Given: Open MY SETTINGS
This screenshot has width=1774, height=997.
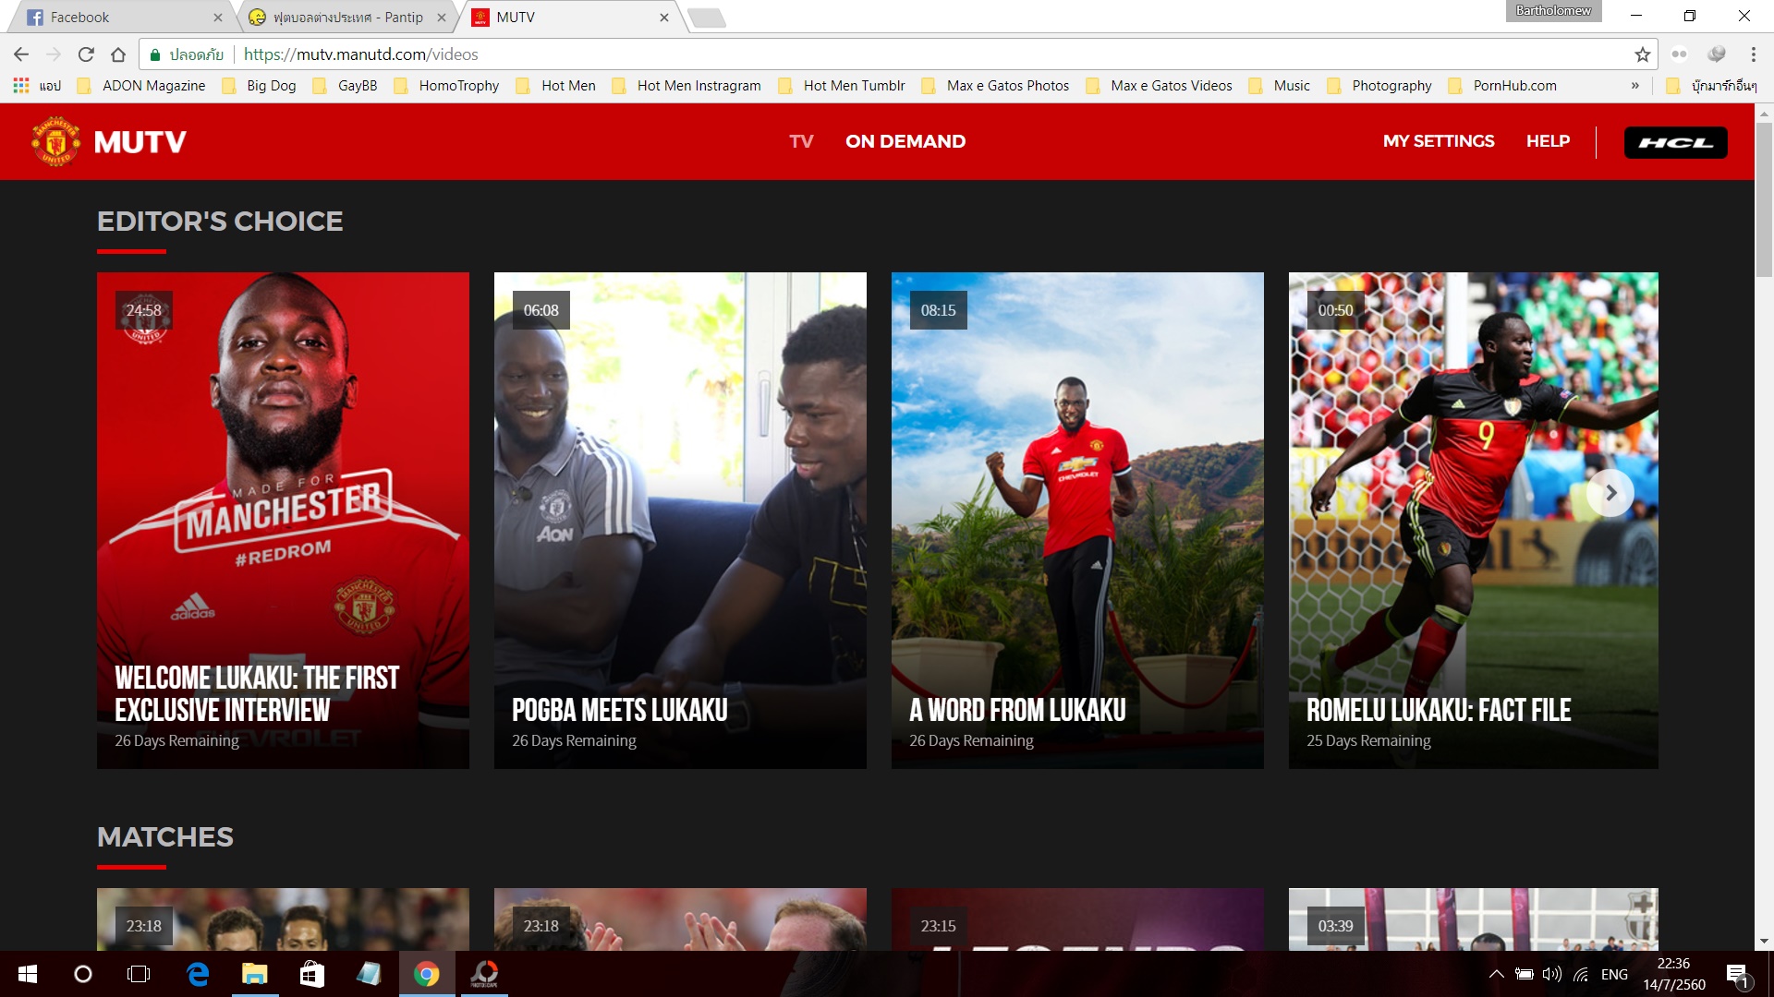Looking at the screenshot, I should pyautogui.click(x=1439, y=141).
